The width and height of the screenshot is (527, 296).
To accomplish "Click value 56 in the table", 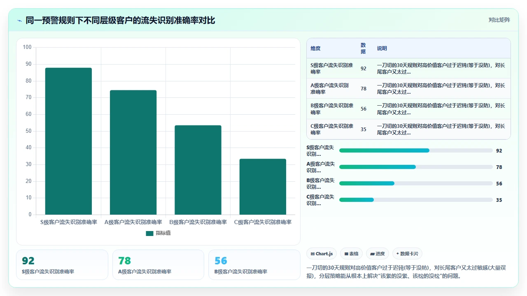I will point(363,109).
